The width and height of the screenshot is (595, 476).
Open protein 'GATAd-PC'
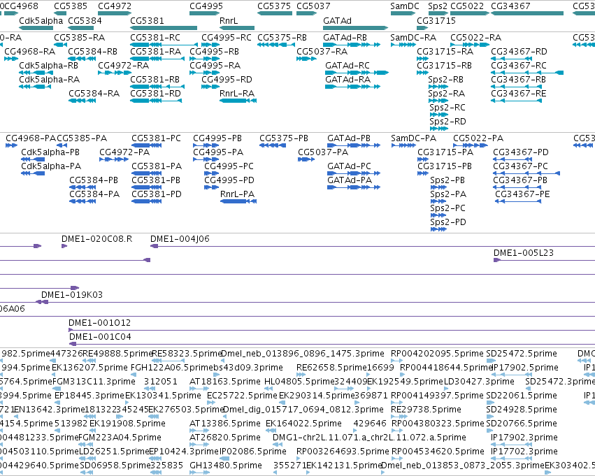click(349, 166)
